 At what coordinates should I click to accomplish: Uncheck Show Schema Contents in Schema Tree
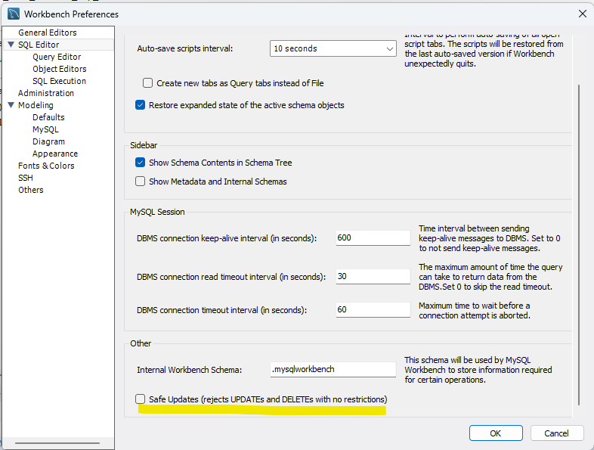140,163
